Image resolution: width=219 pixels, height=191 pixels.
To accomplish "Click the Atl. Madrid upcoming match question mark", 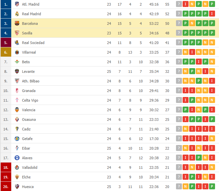I will pyautogui.click(x=179, y=4).
